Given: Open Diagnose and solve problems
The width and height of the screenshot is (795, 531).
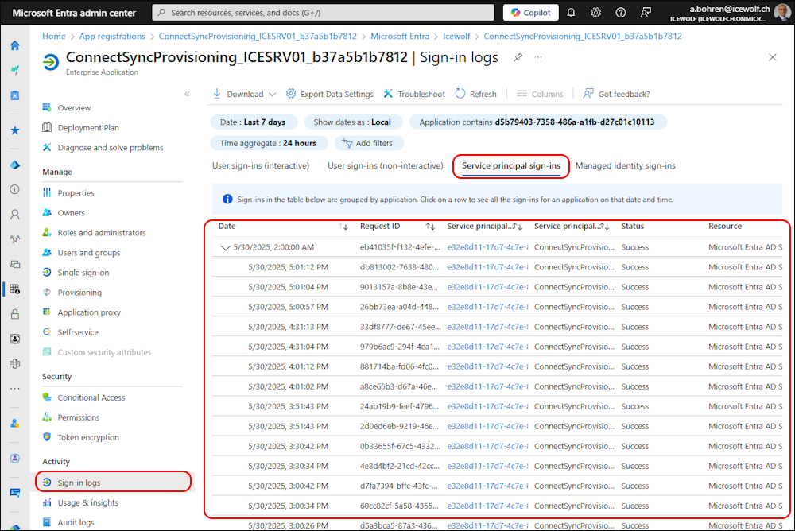Looking at the screenshot, I should [111, 148].
